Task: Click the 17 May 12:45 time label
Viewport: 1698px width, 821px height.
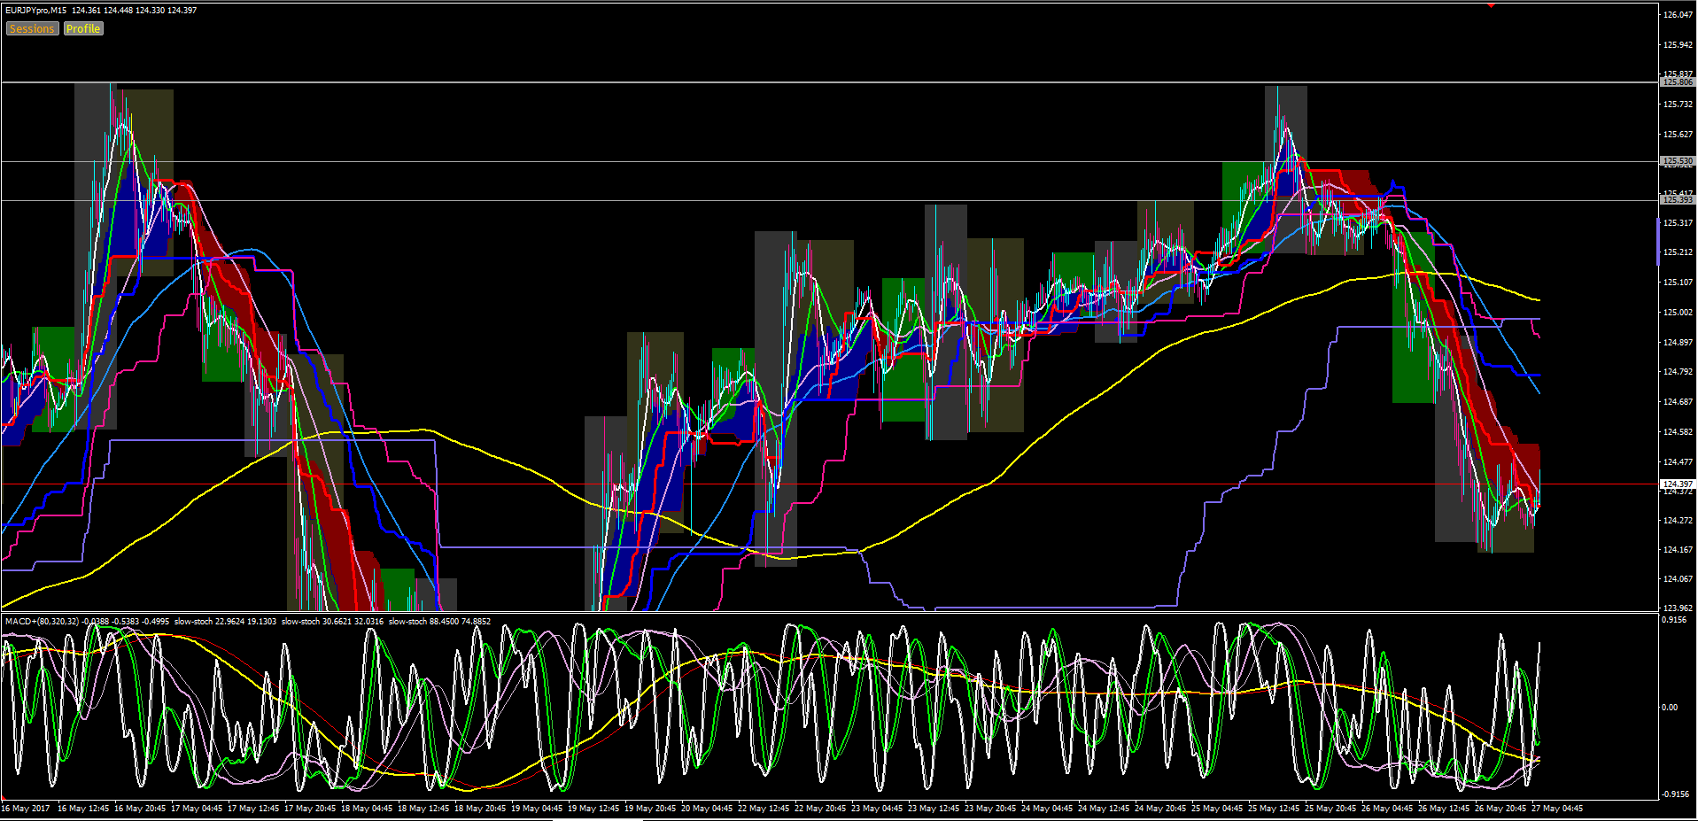Action: point(253,809)
